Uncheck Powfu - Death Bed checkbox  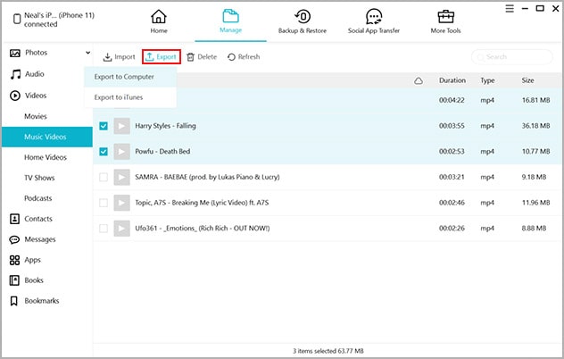point(104,152)
